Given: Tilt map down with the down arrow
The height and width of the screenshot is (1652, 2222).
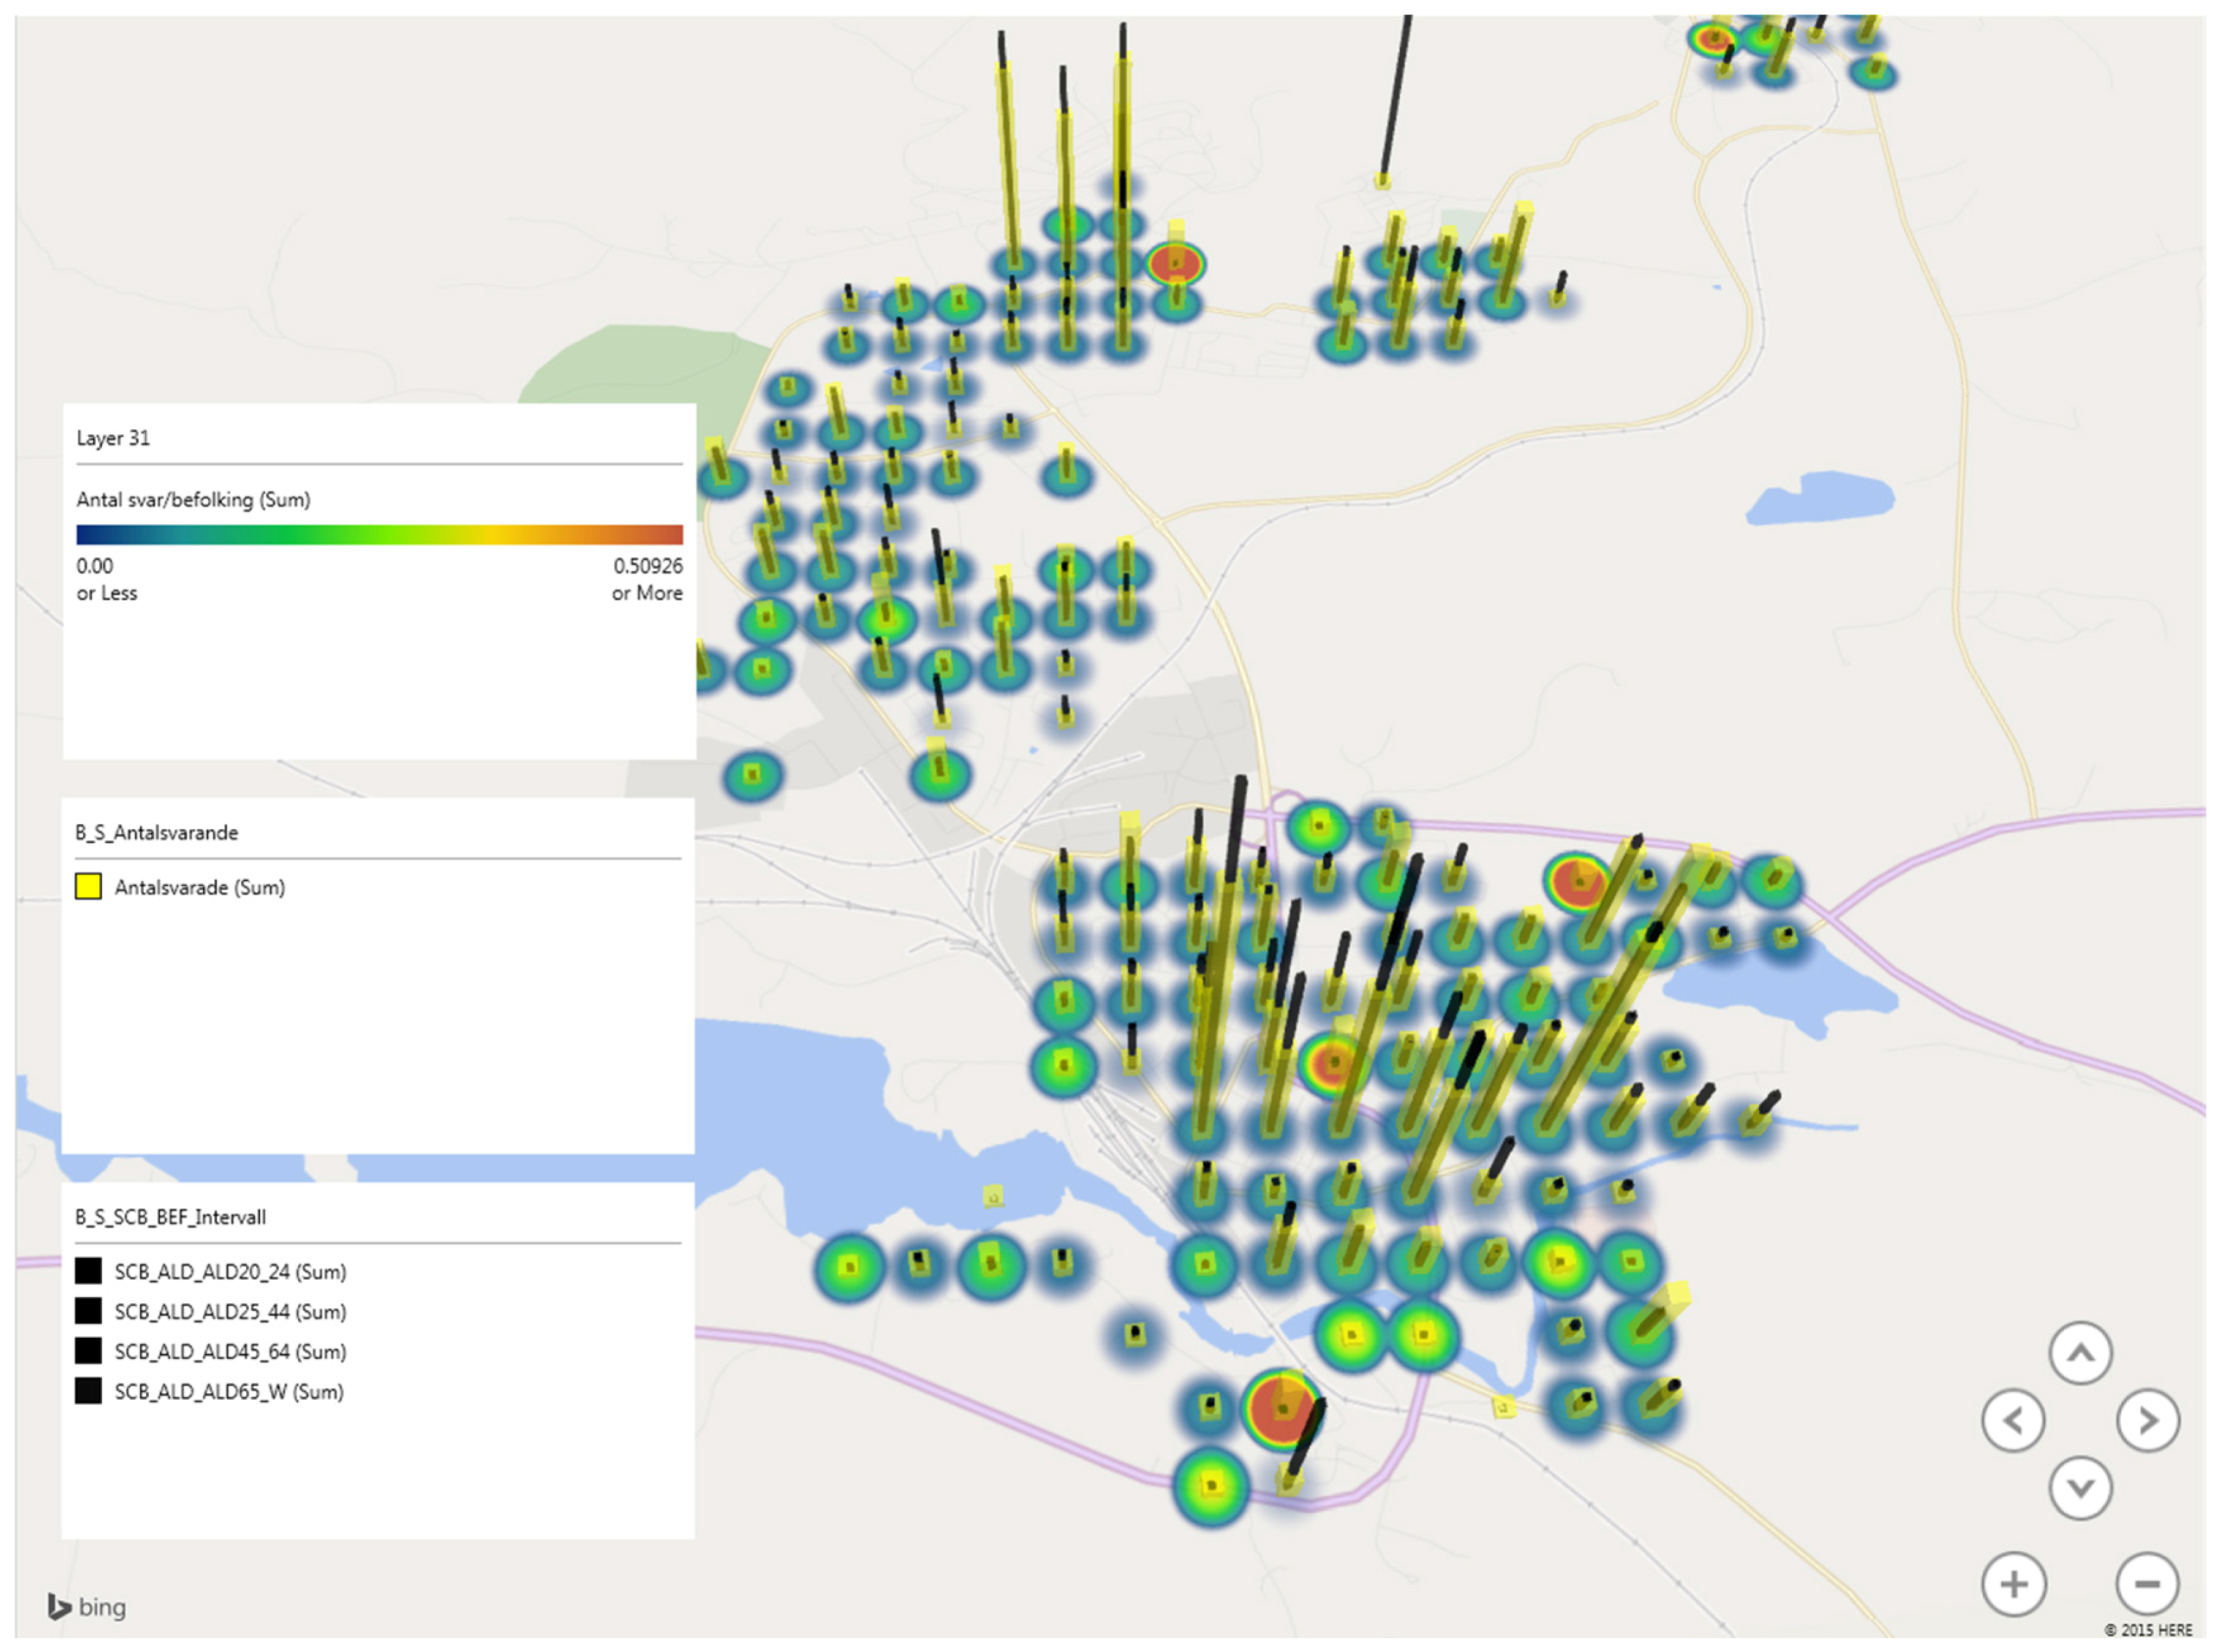Looking at the screenshot, I should click(x=2080, y=1488).
